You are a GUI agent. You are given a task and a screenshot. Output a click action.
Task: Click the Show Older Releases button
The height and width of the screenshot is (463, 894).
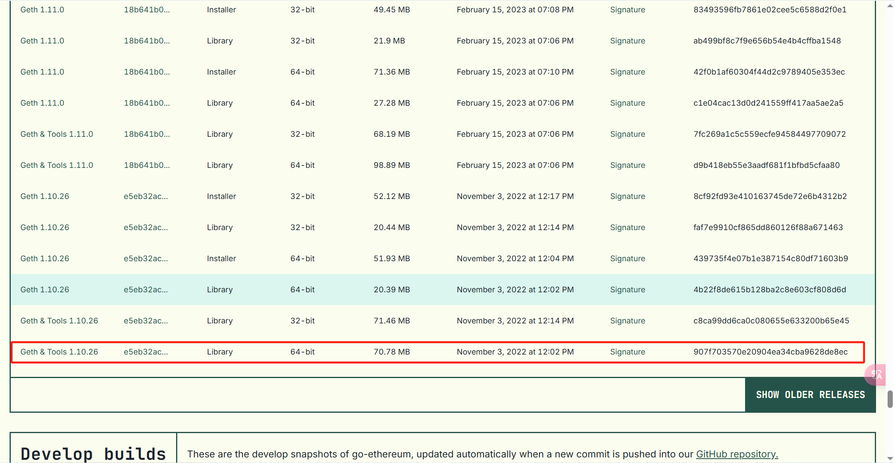pos(810,395)
